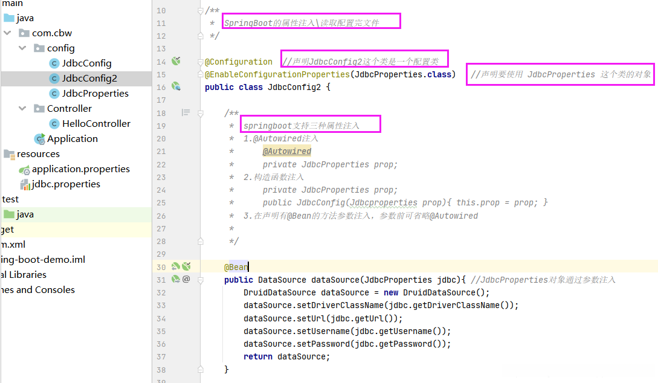
Task: Click the JdbcProperties.class reference in annotation
Action: tap(403, 74)
